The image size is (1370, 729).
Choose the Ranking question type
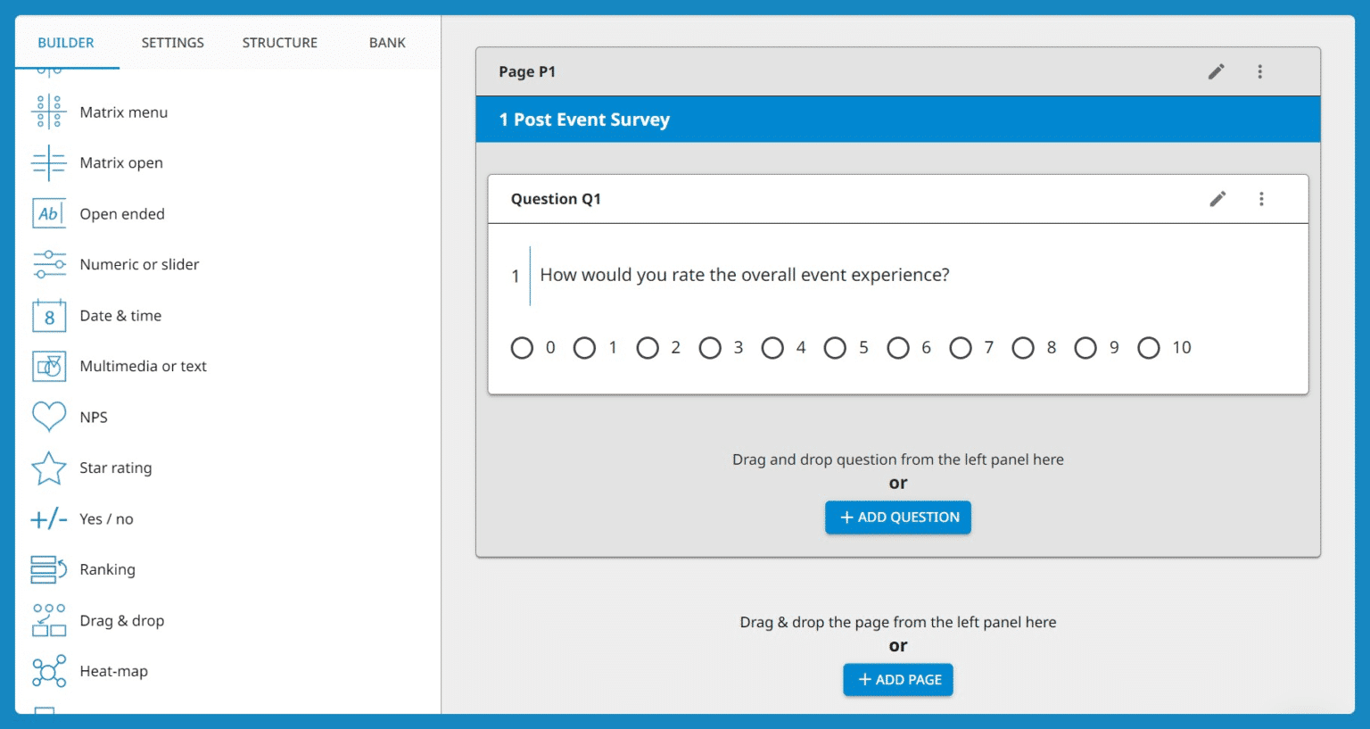(x=108, y=569)
